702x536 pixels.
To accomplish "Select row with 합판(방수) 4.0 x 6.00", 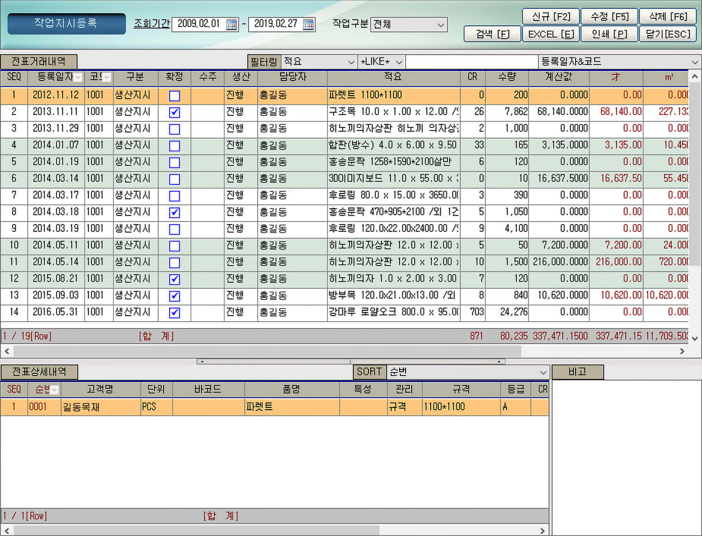I will coord(344,146).
